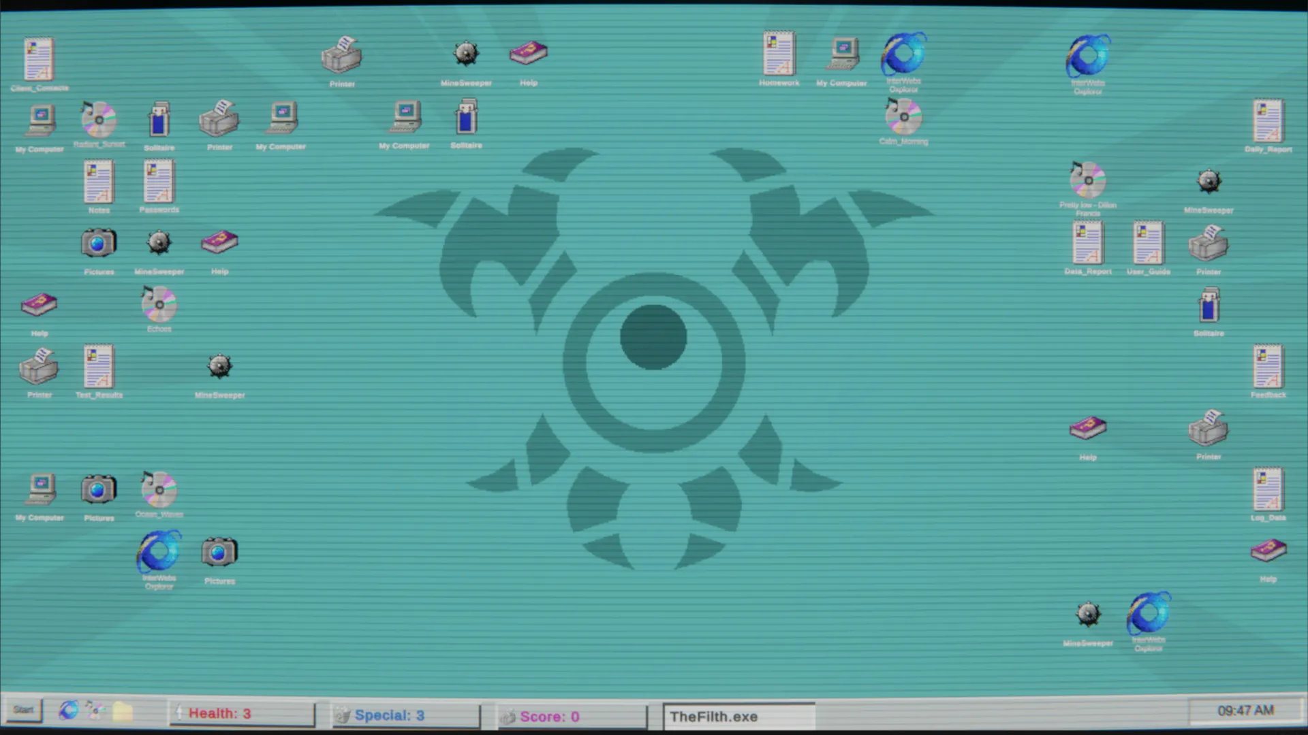Launch InterWebs Explorer from taskbar quick launch
This screenshot has height=735, width=1308.
[68, 710]
